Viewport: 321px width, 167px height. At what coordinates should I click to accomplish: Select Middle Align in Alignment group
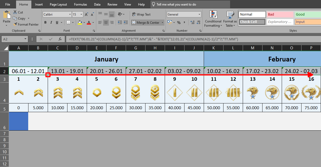point(106,14)
